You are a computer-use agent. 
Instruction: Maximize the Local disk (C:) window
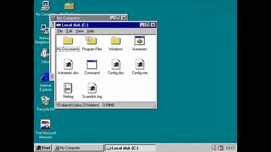point(147,25)
